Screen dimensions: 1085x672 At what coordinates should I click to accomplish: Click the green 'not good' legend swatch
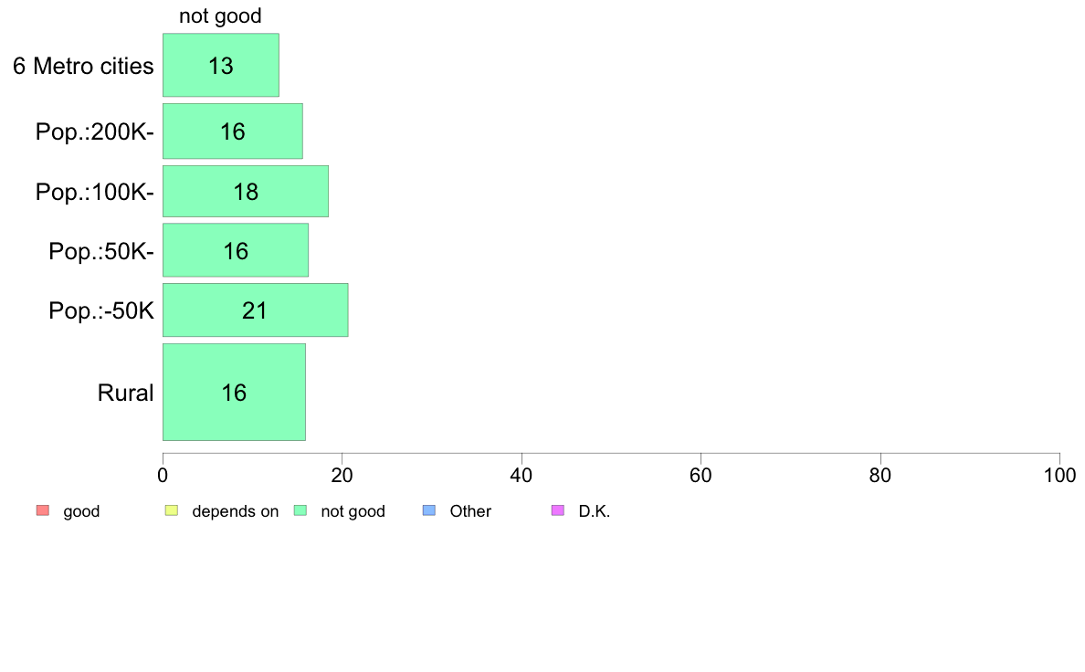(300, 510)
